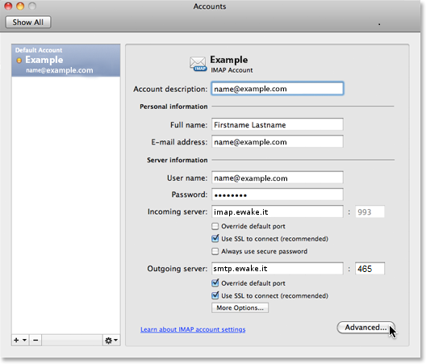
Task: Enable incoming Override default port checkbox
Action: [x=215, y=226]
